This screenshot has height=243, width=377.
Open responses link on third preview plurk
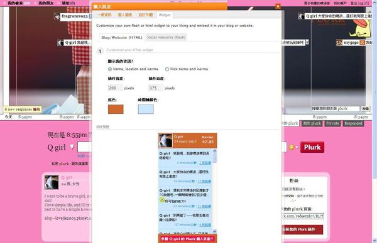click(x=204, y=206)
